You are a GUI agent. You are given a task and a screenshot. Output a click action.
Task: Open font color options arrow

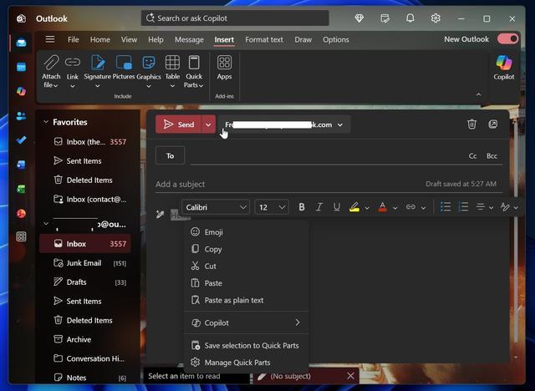(395, 207)
